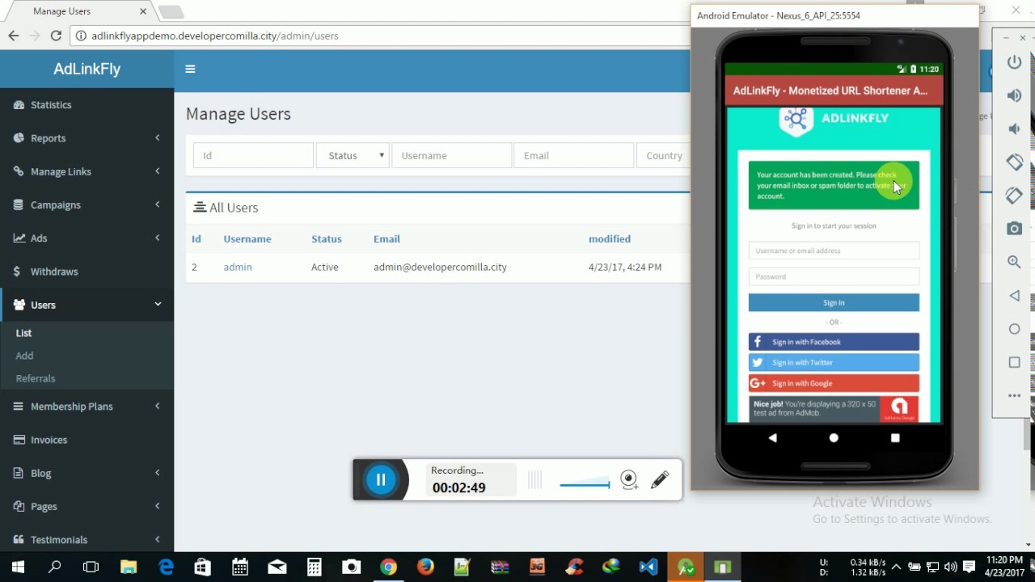Viewport: 1035px width, 582px height.
Task: Click the emulator volume up icon
Action: point(1014,95)
